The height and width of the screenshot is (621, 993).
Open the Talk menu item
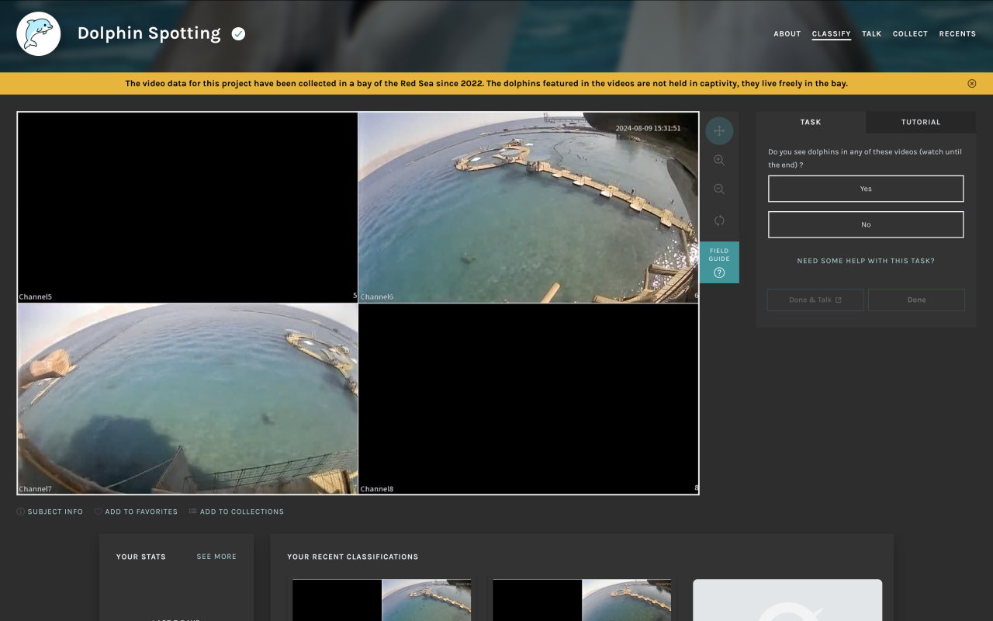click(871, 34)
